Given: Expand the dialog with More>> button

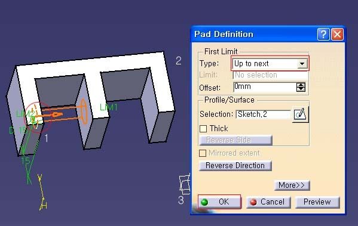Looking at the screenshot, I should [x=292, y=185].
